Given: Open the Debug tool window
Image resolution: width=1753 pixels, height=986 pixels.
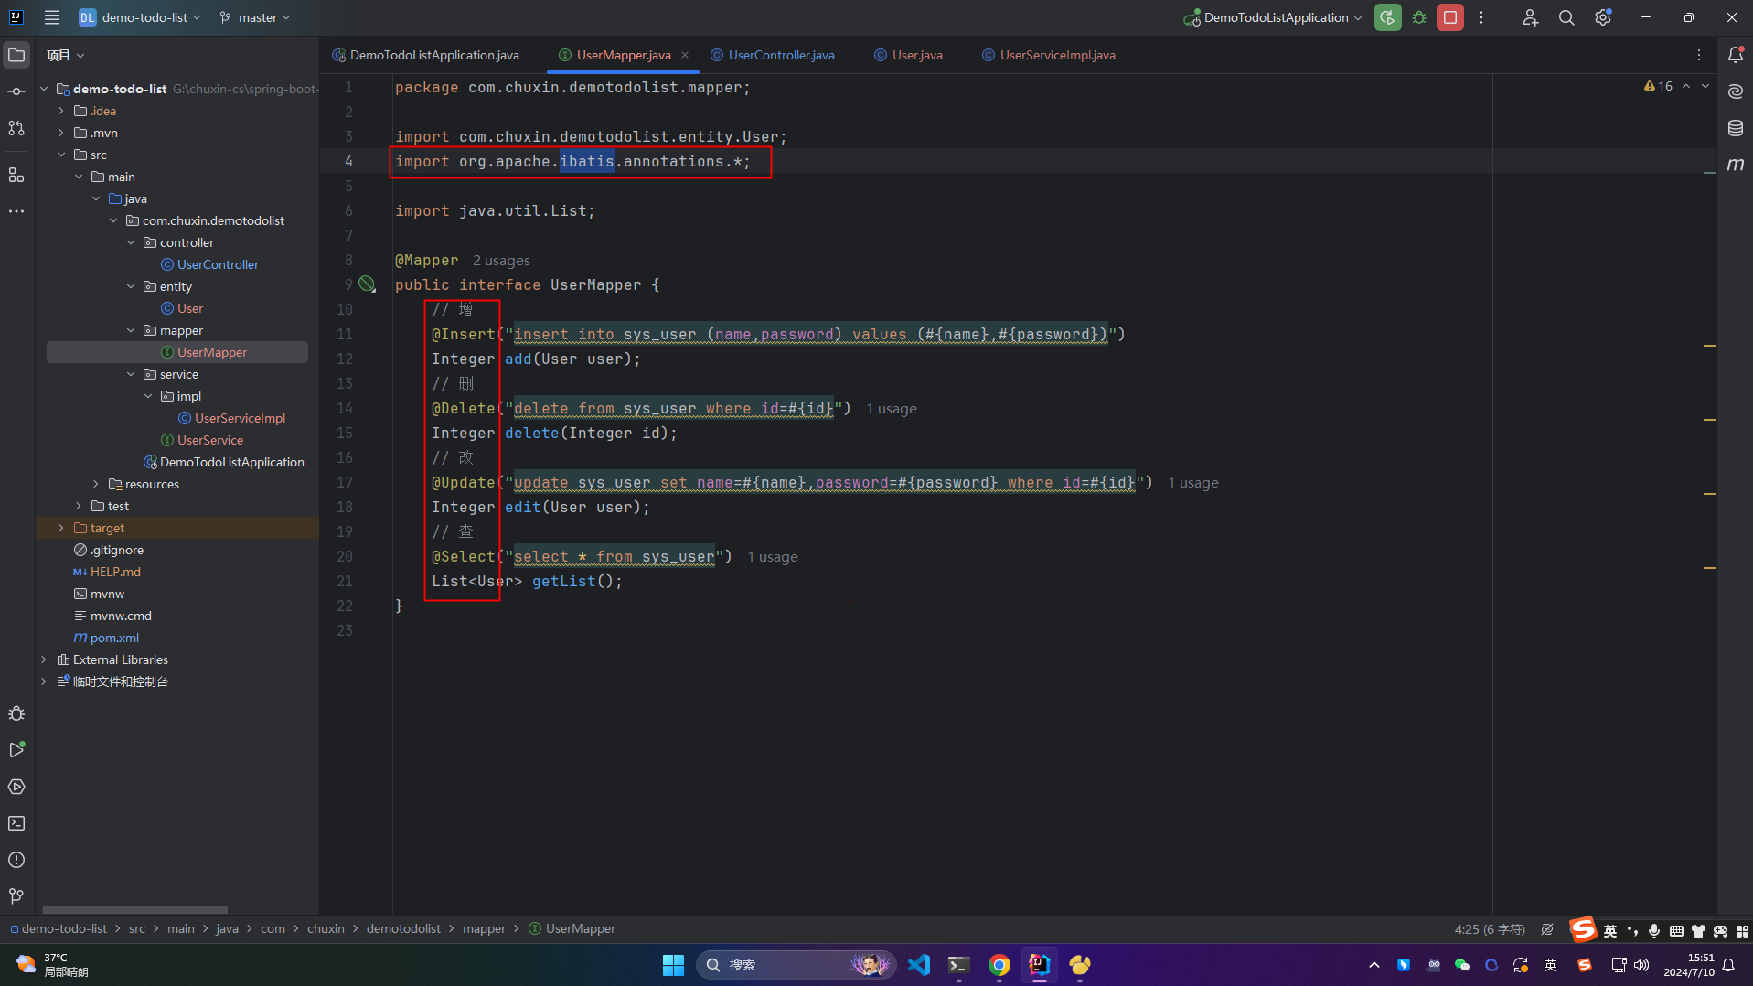Looking at the screenshot, I should click(x=16, y=713).
